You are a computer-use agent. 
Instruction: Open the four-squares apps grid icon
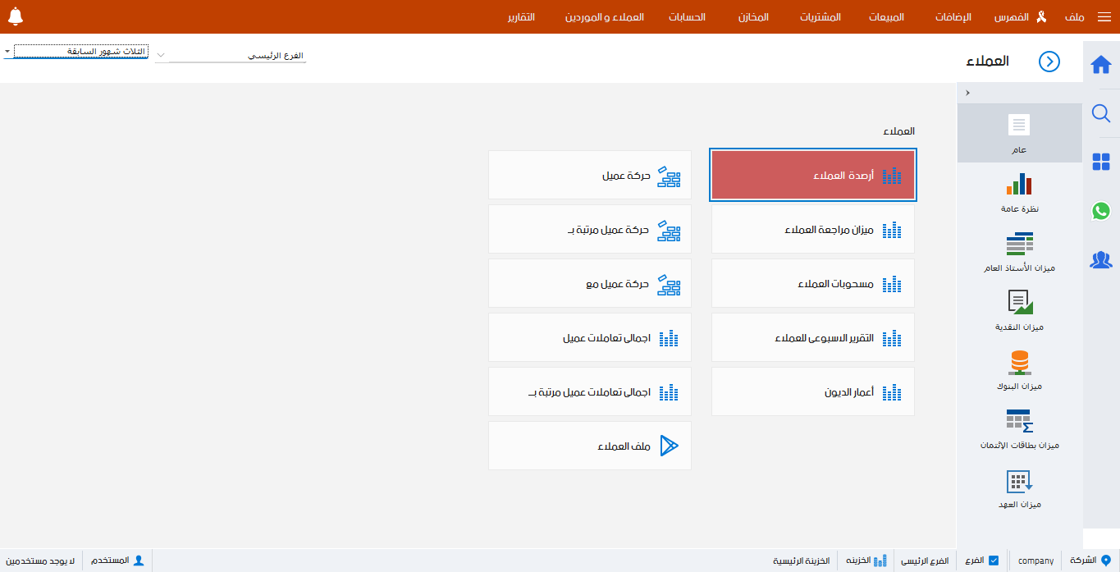(1101, 162)
